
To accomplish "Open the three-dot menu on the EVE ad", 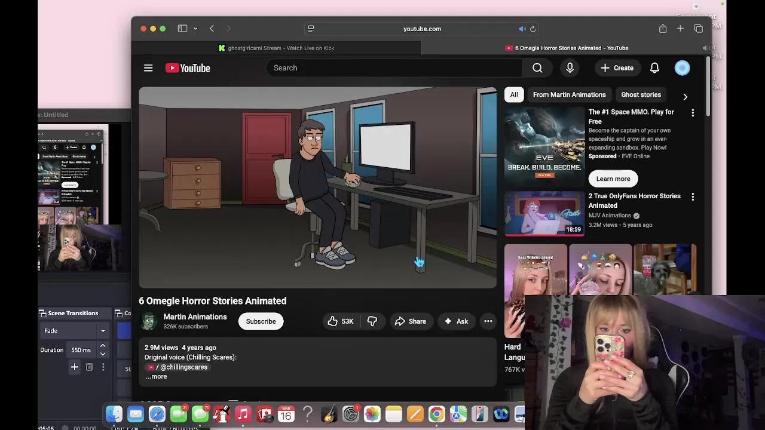I will point(692,112).
